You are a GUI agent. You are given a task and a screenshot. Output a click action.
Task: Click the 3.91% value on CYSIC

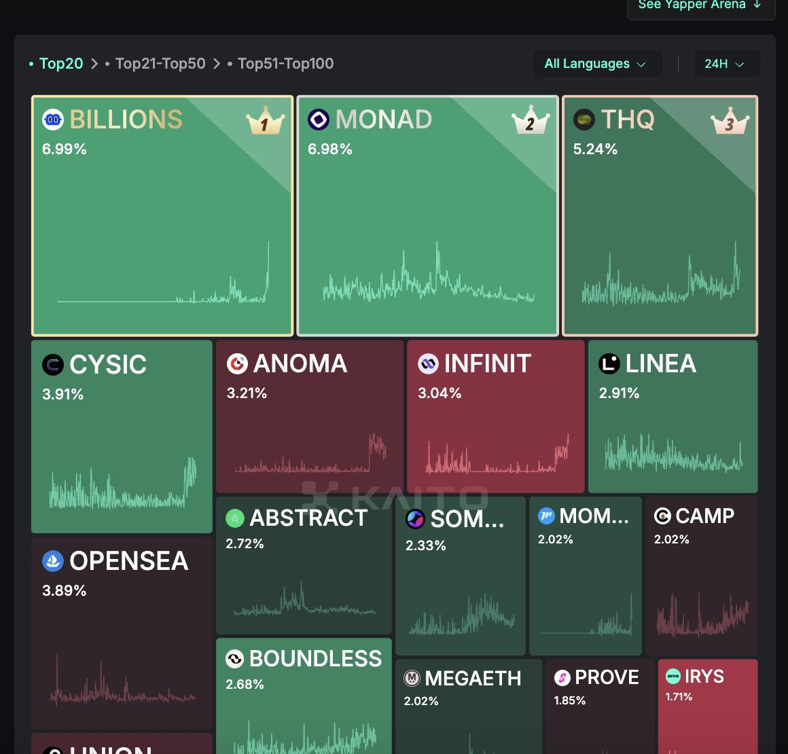click(62, 394)
